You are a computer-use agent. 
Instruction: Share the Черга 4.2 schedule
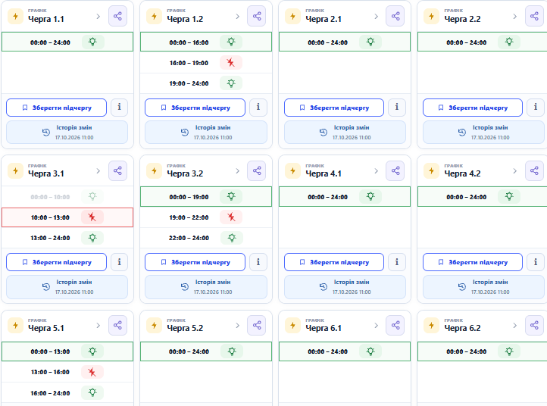click(534, 170)
